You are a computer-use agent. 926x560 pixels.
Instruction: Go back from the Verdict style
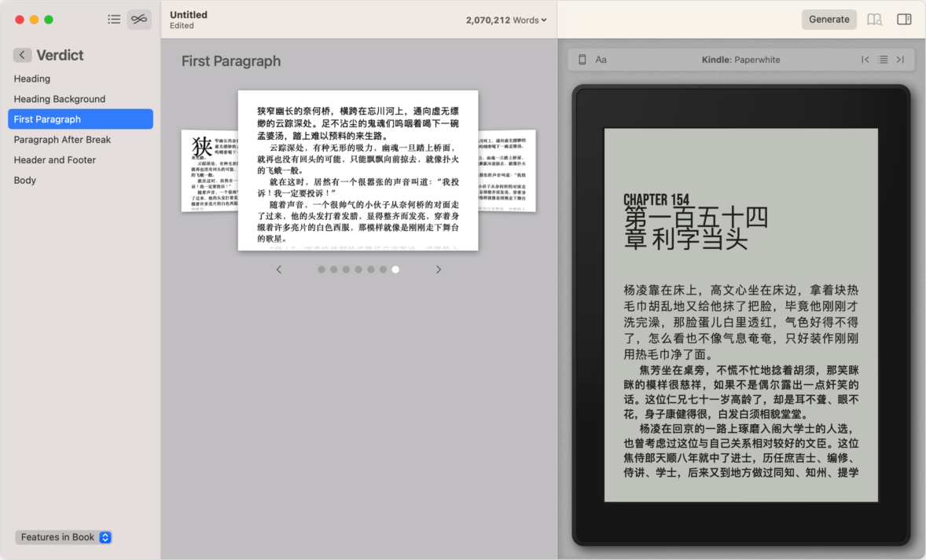(x=22, y=55)
